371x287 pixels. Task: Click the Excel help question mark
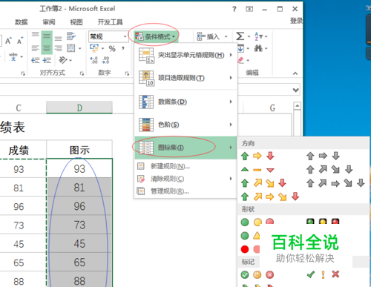pos(234,9)
